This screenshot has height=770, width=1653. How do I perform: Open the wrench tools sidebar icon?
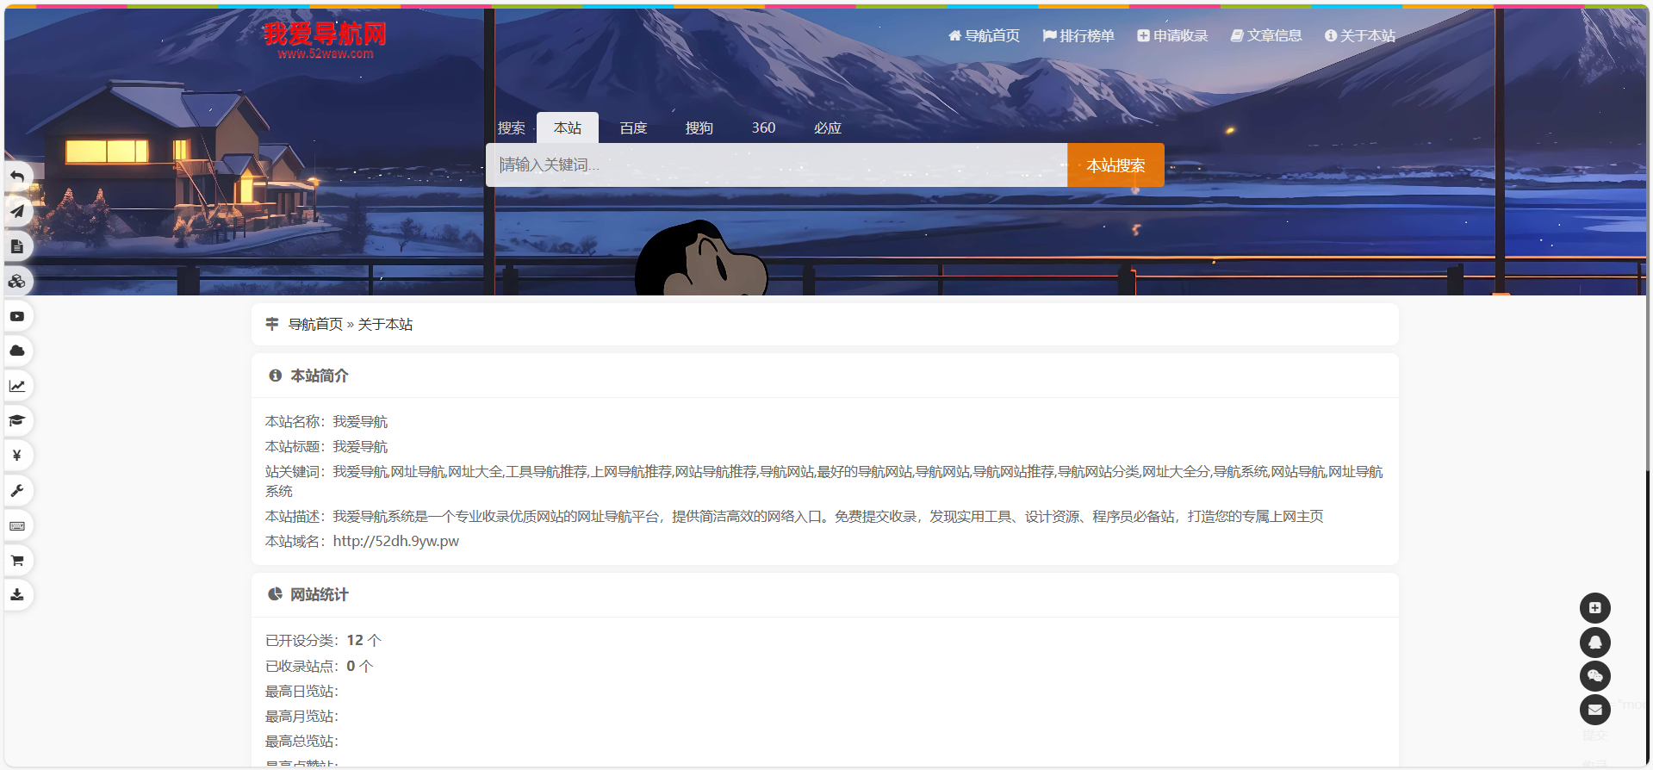(x=17, y=491)
